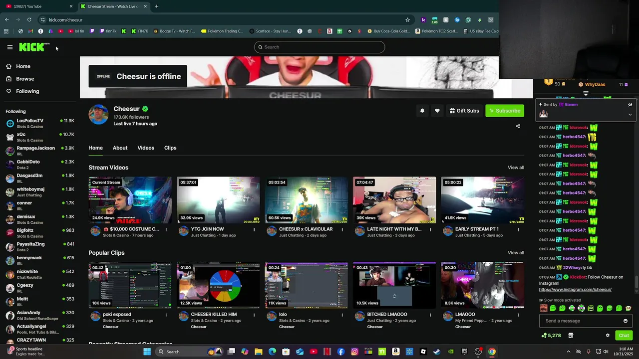Image resolution: width=639 pixels, height=359 pixels.
Task: Open GabbiDoto in the following list
Action: click(40, 165)
